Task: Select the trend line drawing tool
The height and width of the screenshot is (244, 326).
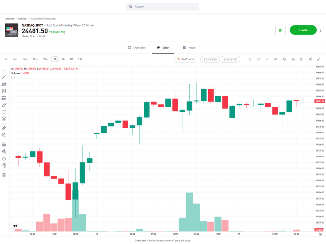Action: tap(4, 77)
